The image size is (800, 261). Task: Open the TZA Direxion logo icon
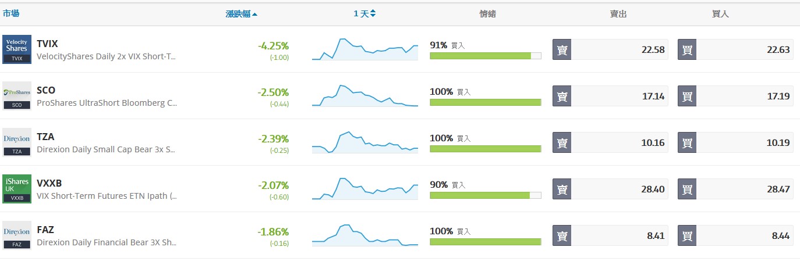click(x=17, y=142)
